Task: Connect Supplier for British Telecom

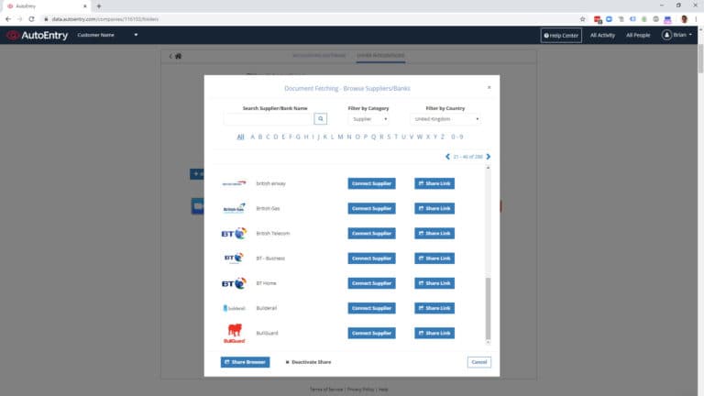Action: (371, 234)
